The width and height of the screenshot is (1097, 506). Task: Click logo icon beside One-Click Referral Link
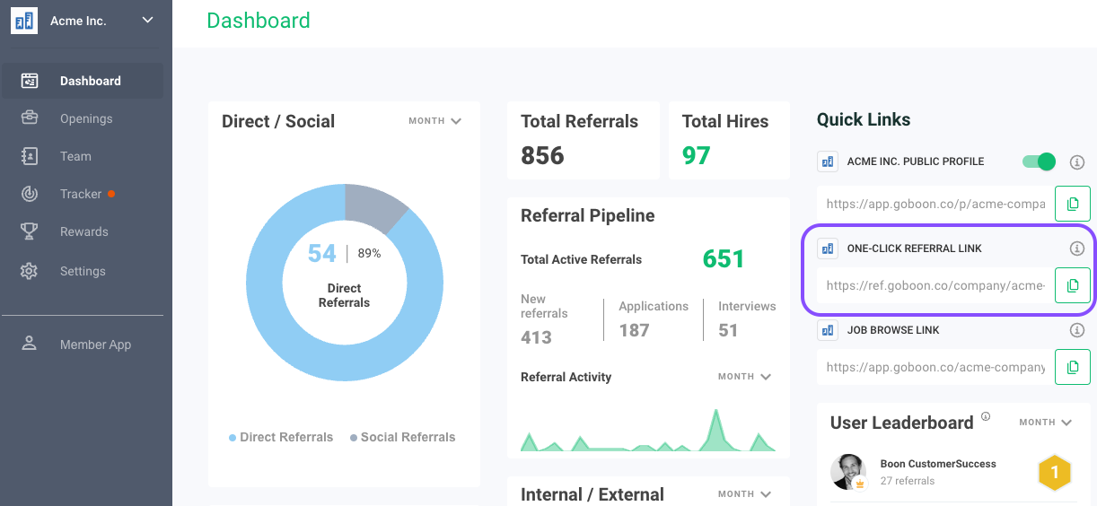point(827,249)
